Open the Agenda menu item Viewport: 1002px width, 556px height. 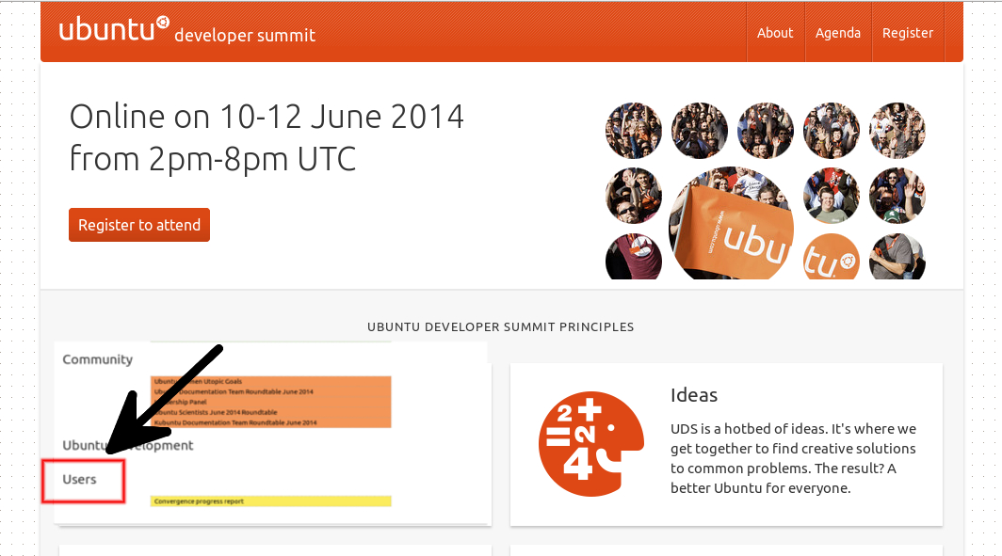[838, 33]
